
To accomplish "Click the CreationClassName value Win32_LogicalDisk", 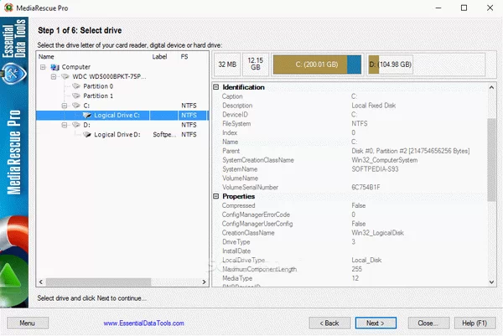I will [377, 233].
